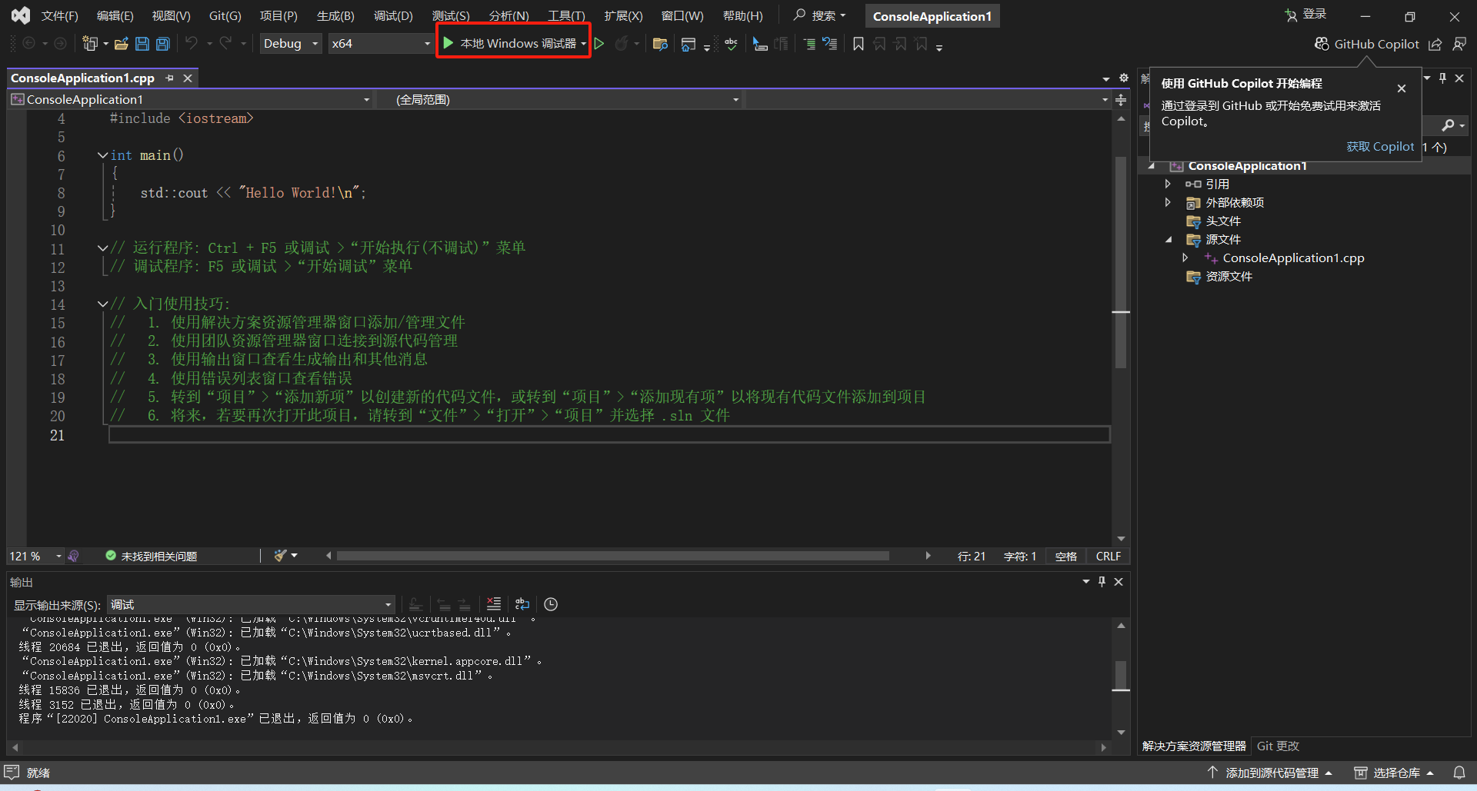The height and width of the screenshot is (791, 1477).
Task: Click the navigate backward arrow icon
Action: coord(29,44)
